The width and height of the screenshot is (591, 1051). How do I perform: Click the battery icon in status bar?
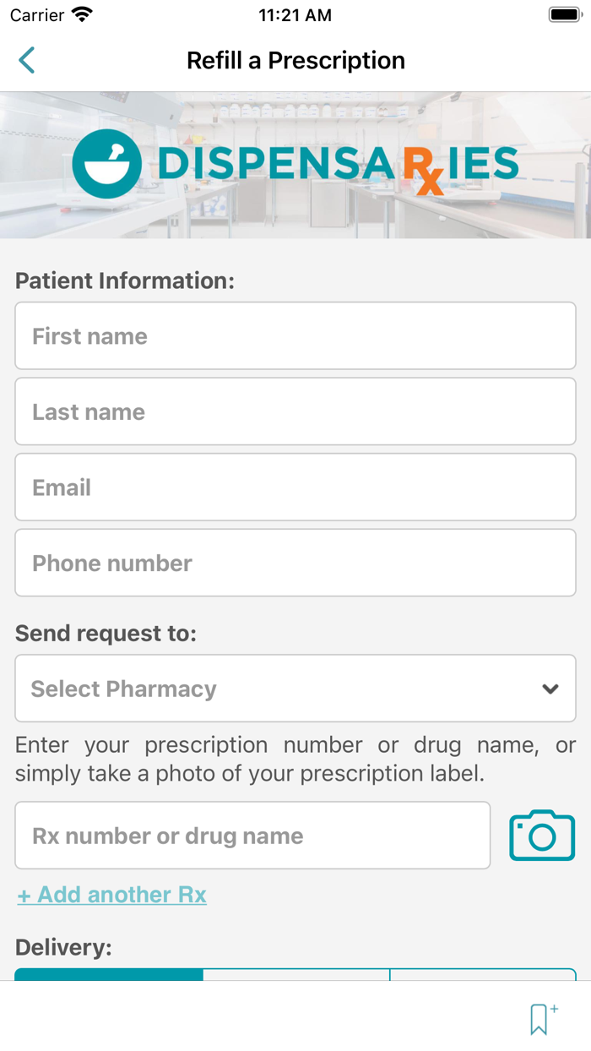pos(564,14)
